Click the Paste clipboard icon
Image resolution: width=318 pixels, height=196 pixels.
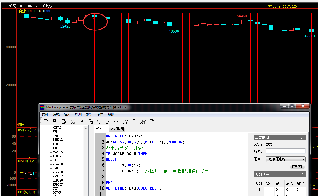coord(90,122)
